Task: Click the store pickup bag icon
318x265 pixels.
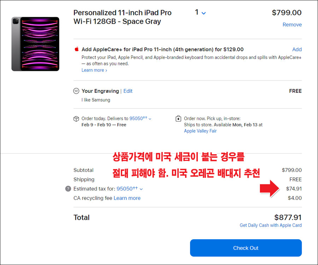Action: [x=178, y=118]
